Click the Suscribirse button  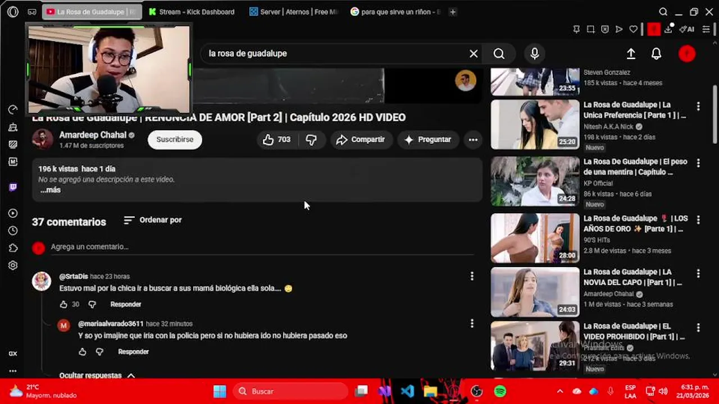point(175,140)
